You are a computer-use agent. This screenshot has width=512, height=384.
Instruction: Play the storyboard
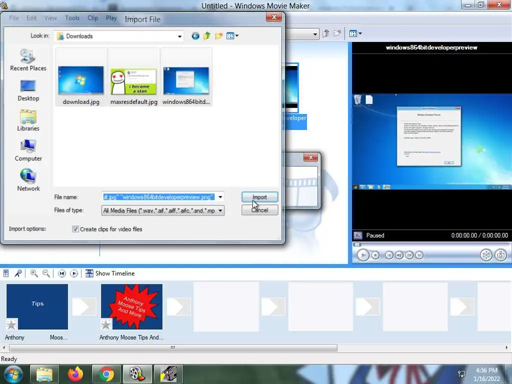[74, 273]
